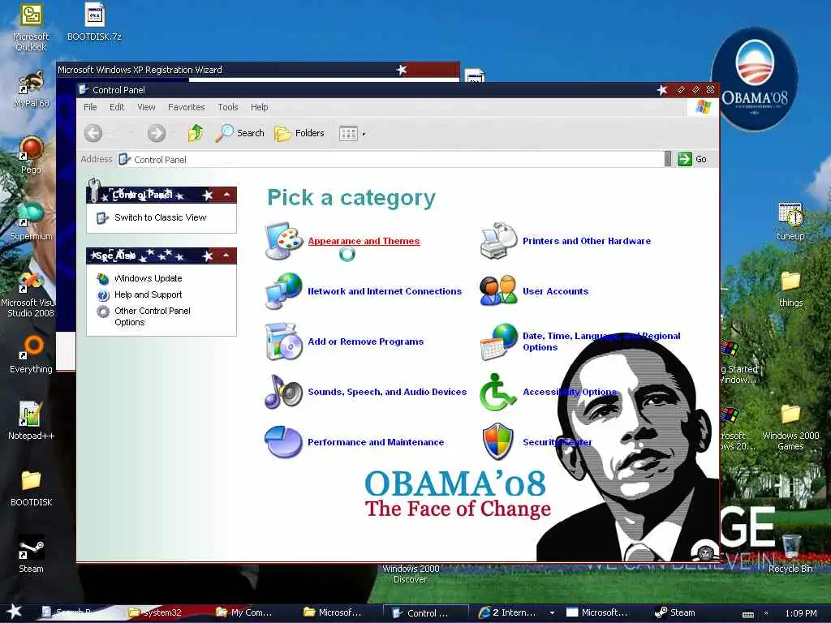Select the Everything desktop shortcut
This screenshot has height=623, width=831.
(31, 355)
